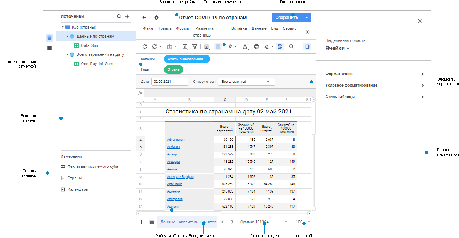The width and height of the screenshot is (459, 238).
Task: Click the plus icon in the Источники panel
Action: (127, 16)
